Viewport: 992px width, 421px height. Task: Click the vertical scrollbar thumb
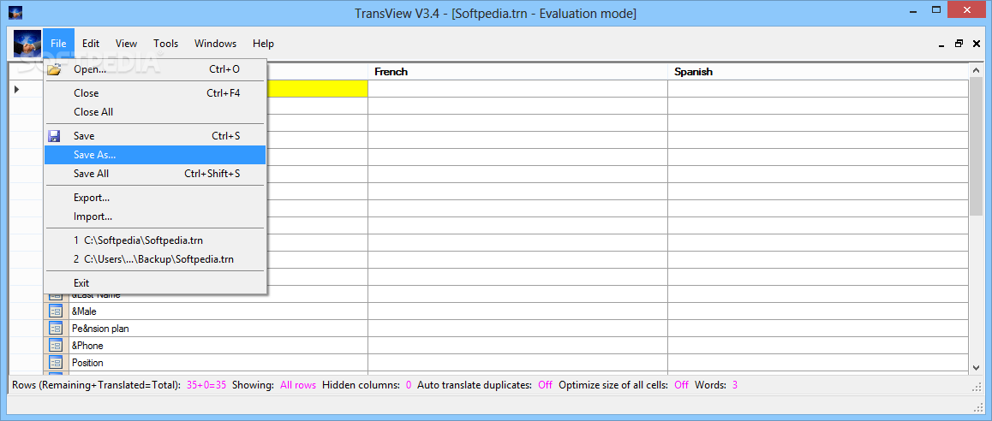pos(976,147)
